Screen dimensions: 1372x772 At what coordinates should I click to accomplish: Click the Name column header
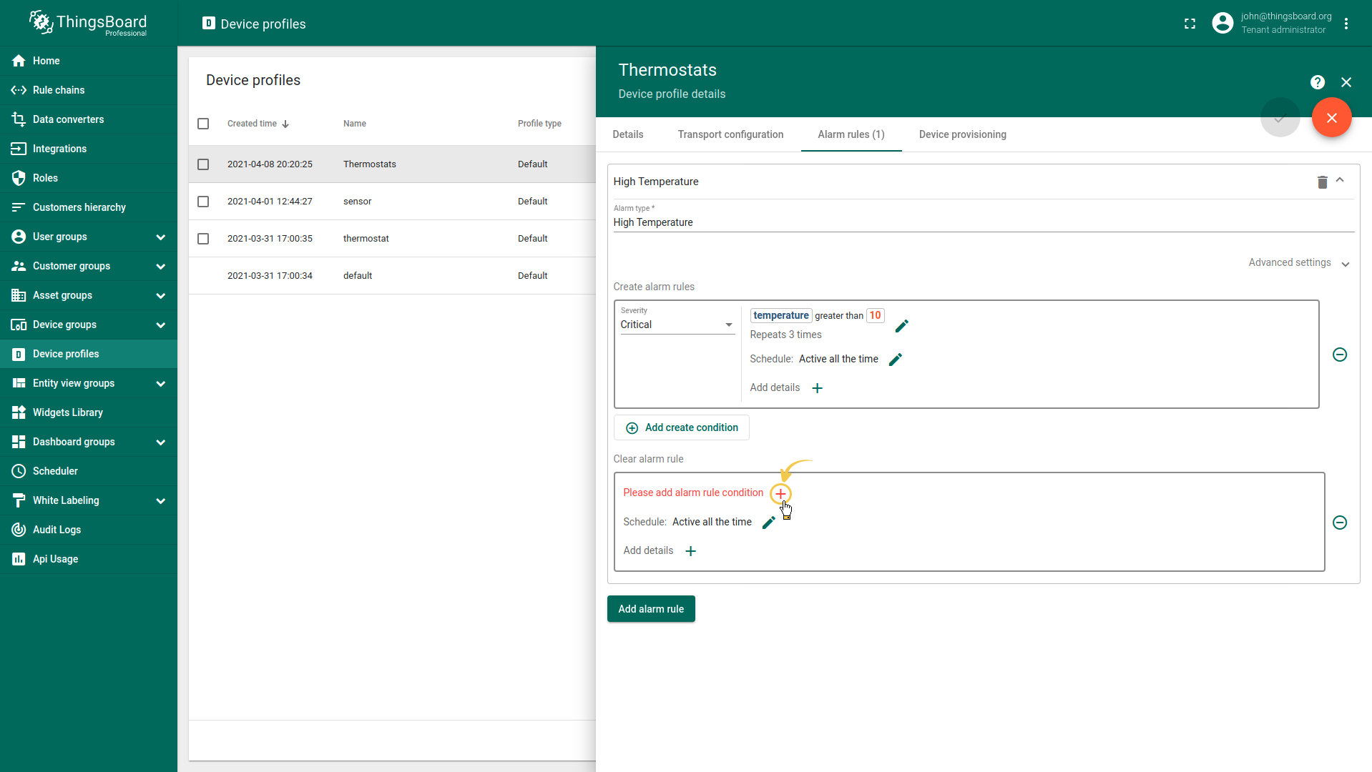pos(354,124)
